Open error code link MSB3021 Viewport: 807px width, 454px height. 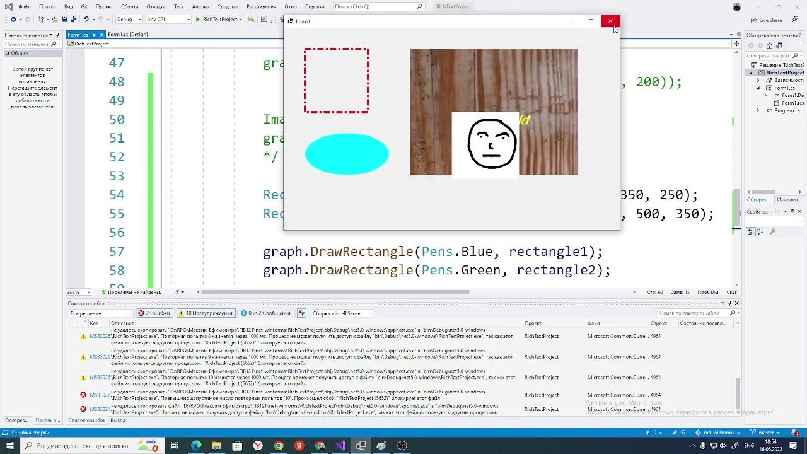(100, 409)
